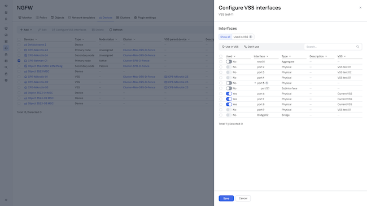Click the search magnifier icon in the Interfaces search box

[x=357, y=47]
